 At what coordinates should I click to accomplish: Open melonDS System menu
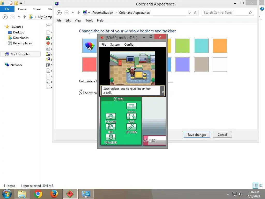coord(115,45)
